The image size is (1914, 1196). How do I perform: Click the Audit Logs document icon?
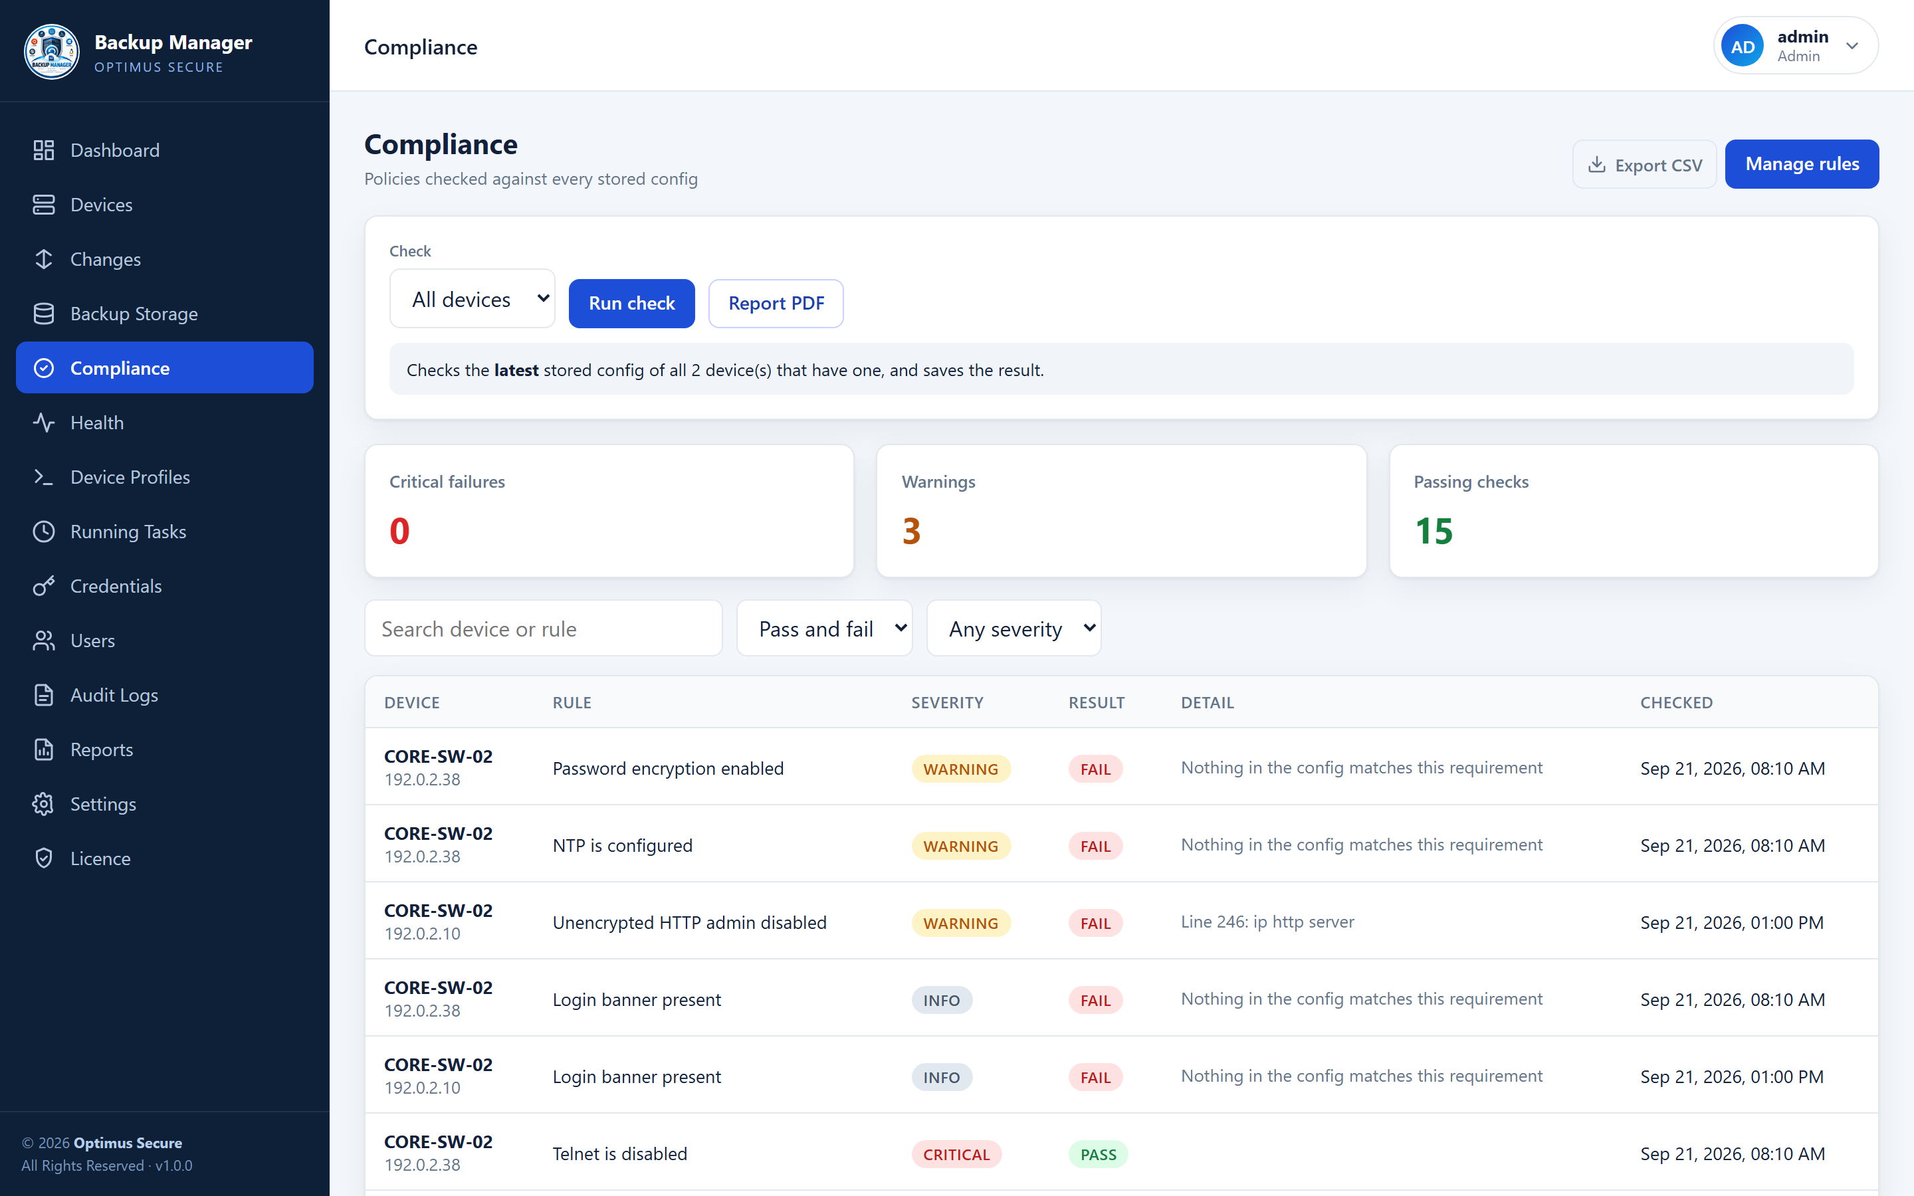(x=43, y=695)
